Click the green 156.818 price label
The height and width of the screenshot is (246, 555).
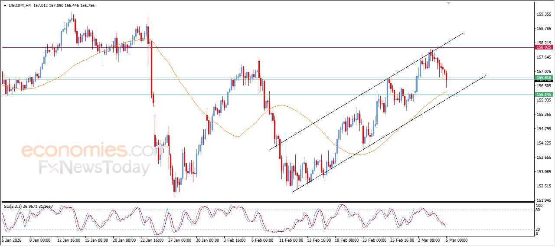pyautogui.click(x=544, y=77)
